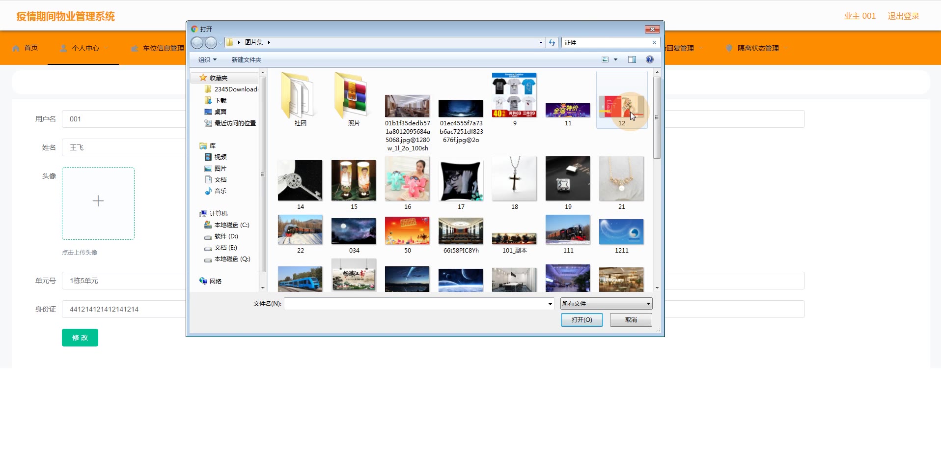
Task: Open the 文档 library
Action: tap(216, 179)
